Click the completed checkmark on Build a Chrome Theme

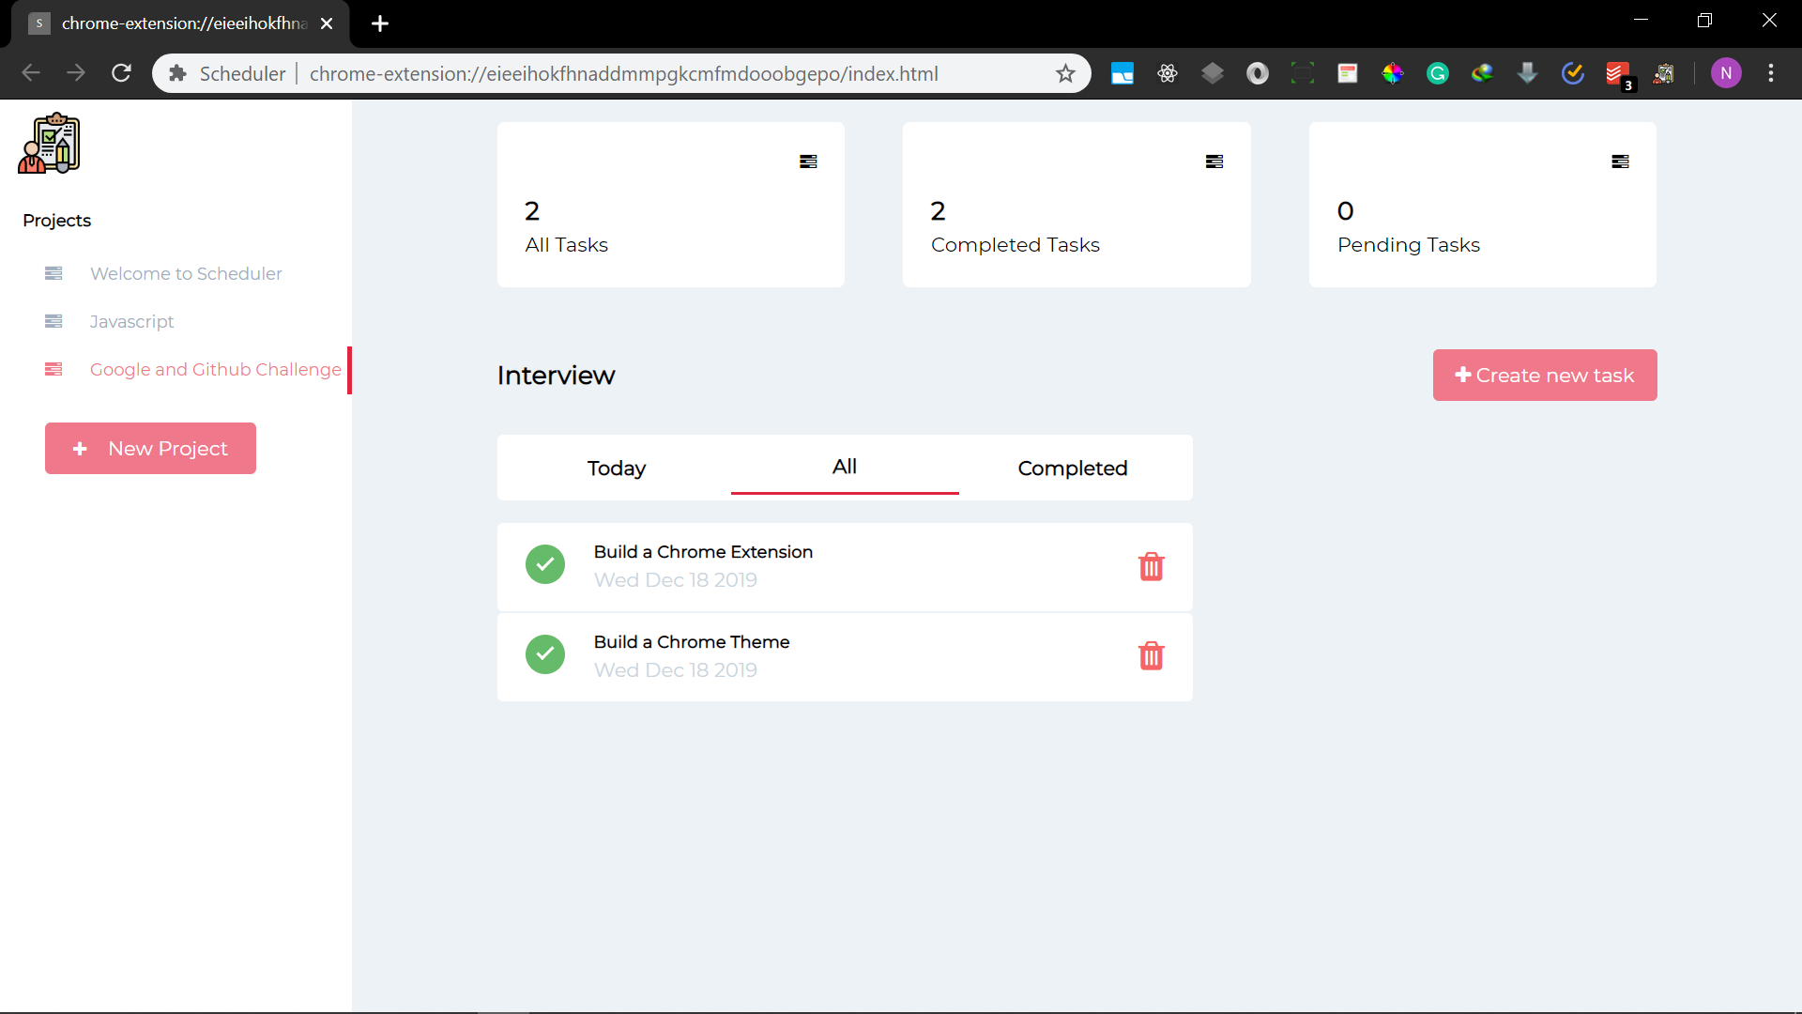tap(544, 653)
